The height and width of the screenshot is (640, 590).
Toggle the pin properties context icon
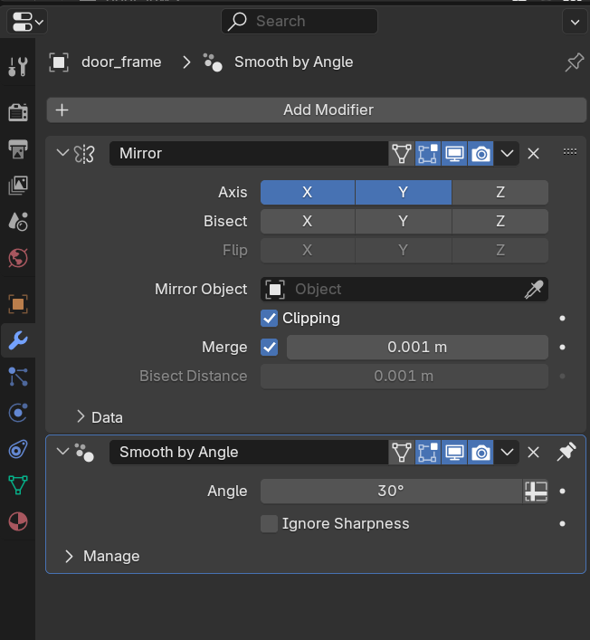click(574, 62)
